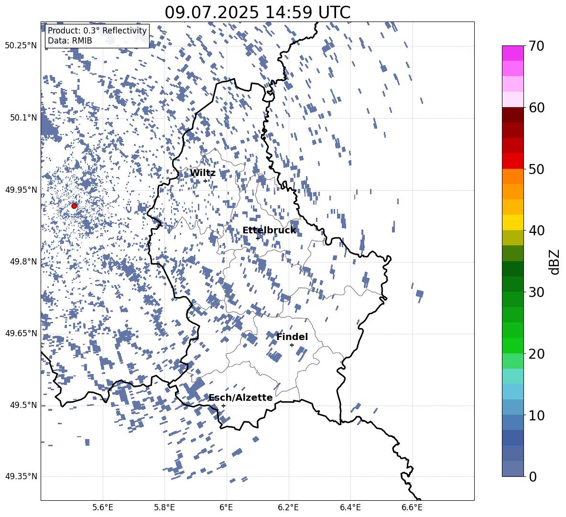Click the Esch/Alzette cross location marker

click(223, 406)
